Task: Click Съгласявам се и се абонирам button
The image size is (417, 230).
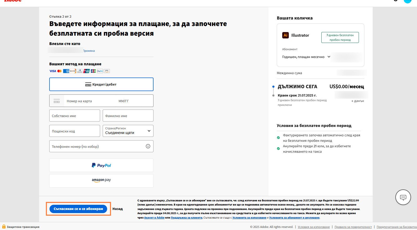Action: pos(78,209)
